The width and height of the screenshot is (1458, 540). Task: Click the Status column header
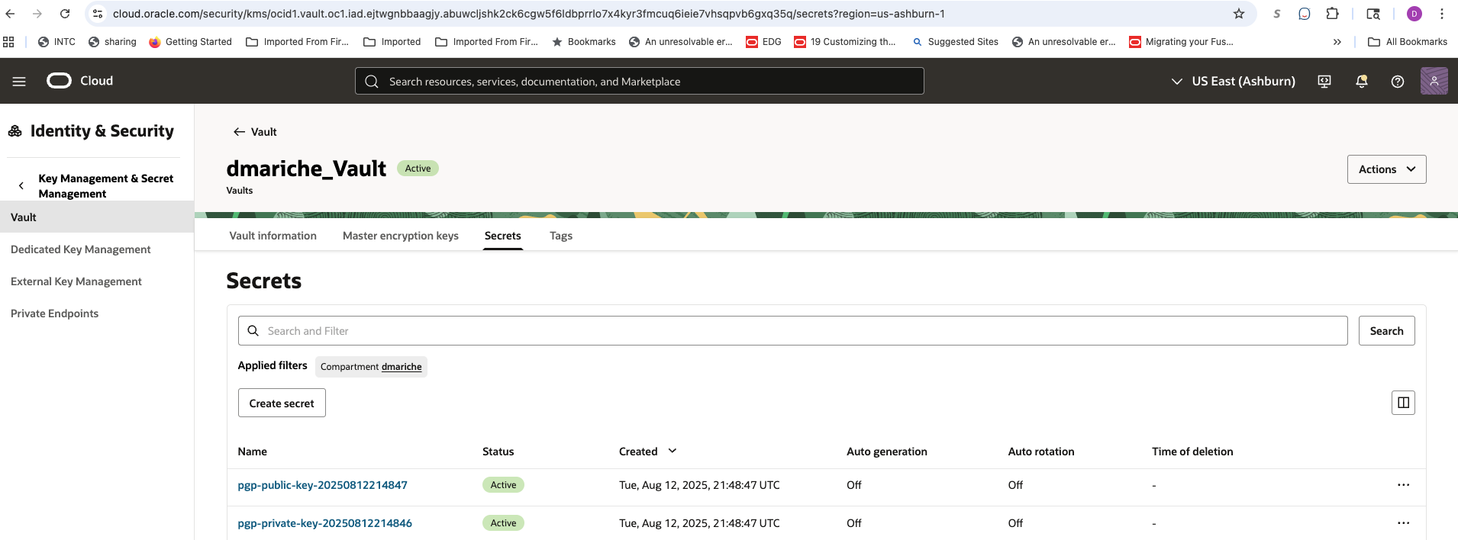498,452
